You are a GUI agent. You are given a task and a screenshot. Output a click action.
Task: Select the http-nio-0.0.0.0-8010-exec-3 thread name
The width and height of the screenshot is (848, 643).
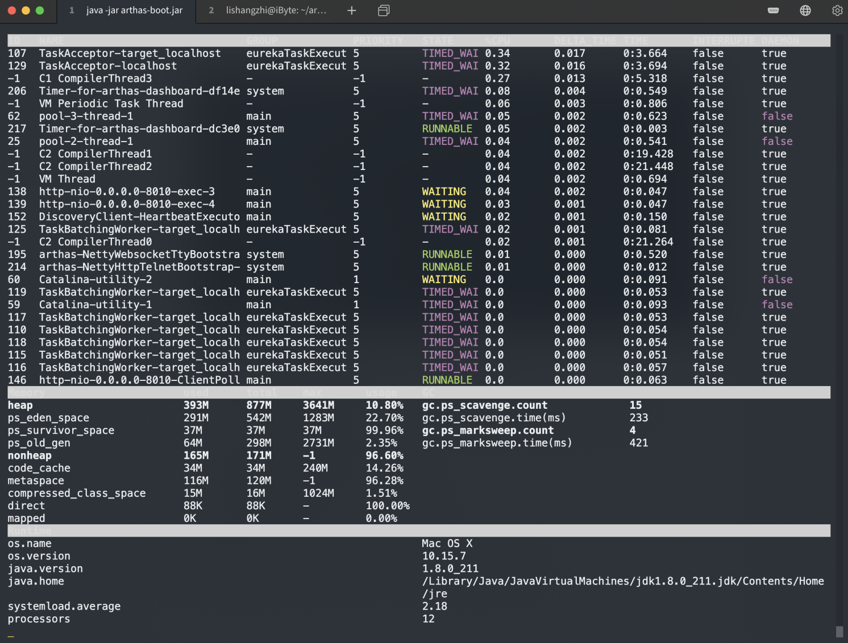(x=127, y=192)
